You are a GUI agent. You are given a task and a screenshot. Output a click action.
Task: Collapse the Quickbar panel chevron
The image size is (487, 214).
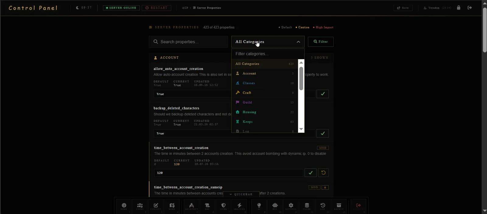coord(231,194)
